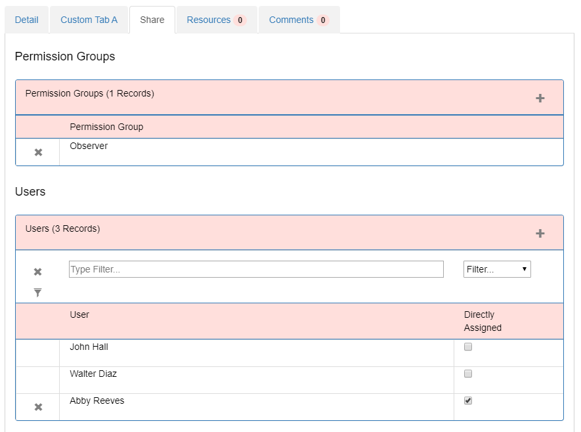Clear the user filter with X icon

coord(38,272)
